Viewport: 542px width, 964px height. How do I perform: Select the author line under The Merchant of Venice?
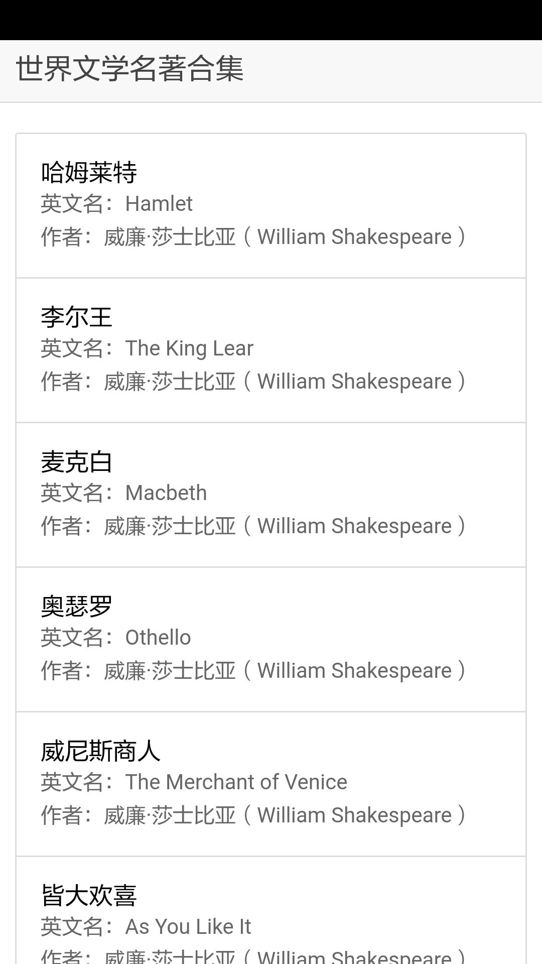pyautogui.click(x=253, y=815)
